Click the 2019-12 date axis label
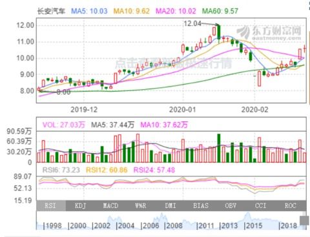This screenshot has height=237, width=310. point(84,110)
